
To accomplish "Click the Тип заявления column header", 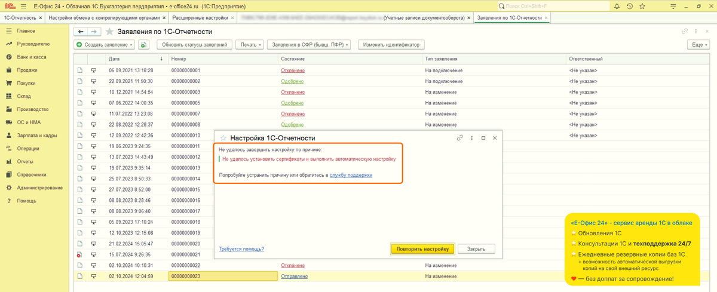I will (x=494, y=59).
